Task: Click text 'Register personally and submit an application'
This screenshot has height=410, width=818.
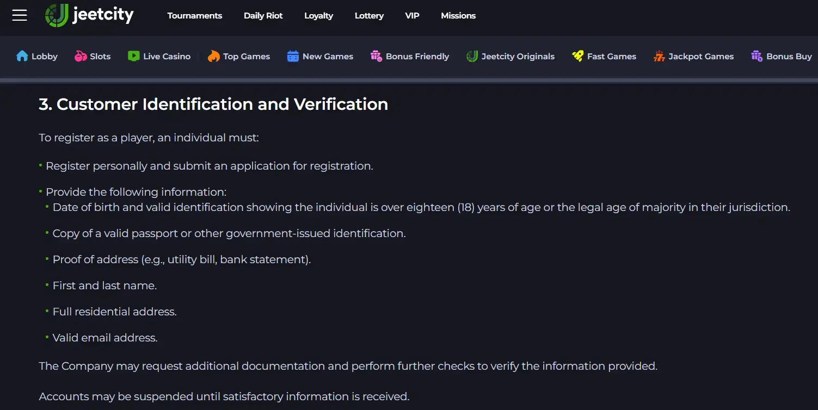Action: coord(168,166)
